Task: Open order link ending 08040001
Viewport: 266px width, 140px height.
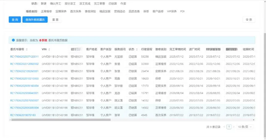Action: [24, 93]
